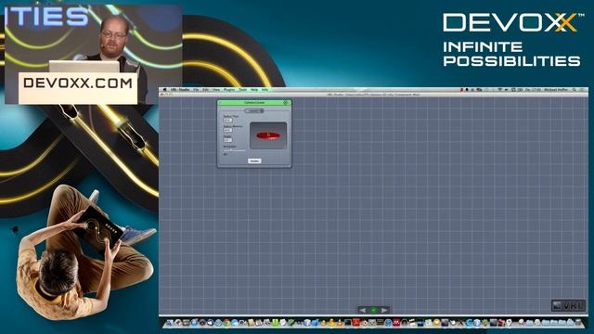Open the Tools menu
The height and width of the screenshot is (334, 594).
[x=243, y=90]
